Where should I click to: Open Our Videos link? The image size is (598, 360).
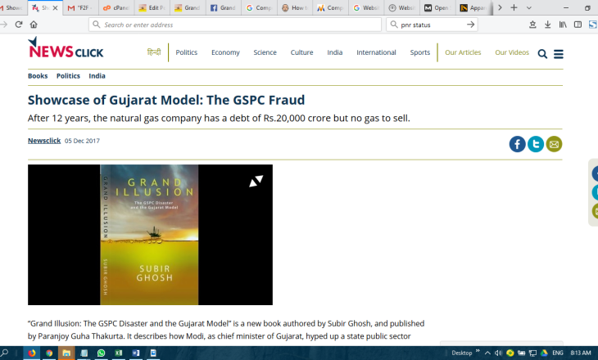(512, 52)
